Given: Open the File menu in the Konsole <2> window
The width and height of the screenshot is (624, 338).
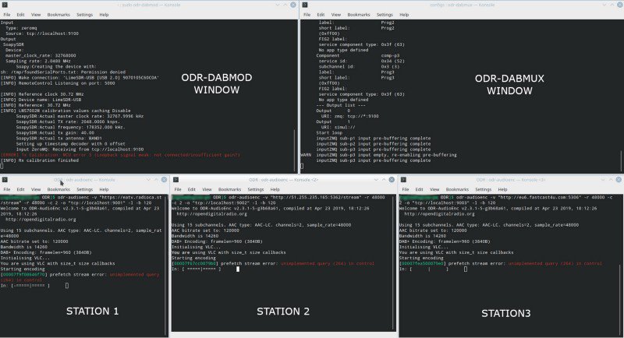Looking at the screenshot, I should coord(178,189).
